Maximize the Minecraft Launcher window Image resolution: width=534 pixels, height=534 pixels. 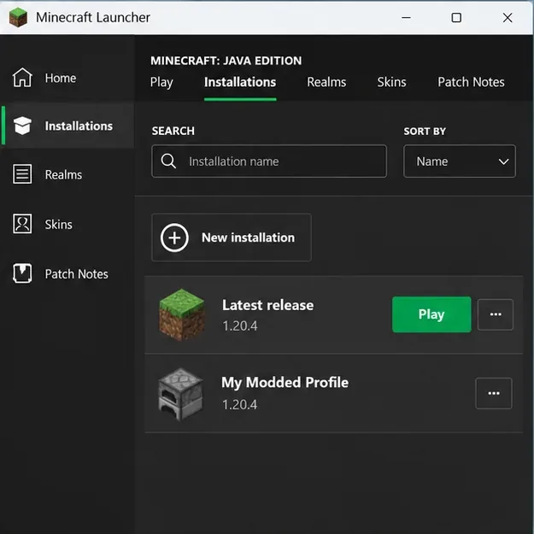[456, 17]
